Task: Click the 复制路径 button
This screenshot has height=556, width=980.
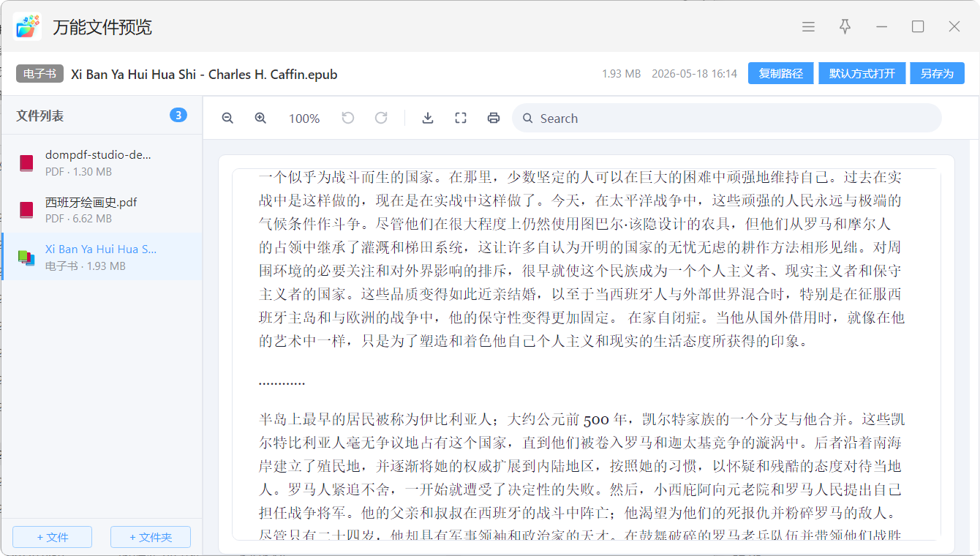Action: click(781, 73)
